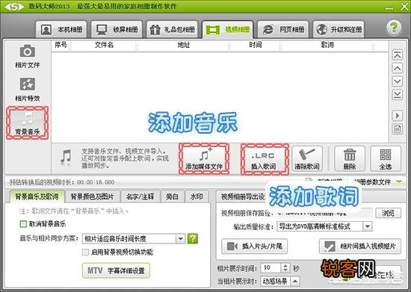Viewport: 411px width, 292px height.
Task: Click 添加媒体文件 button
Action: click(204, 158)
